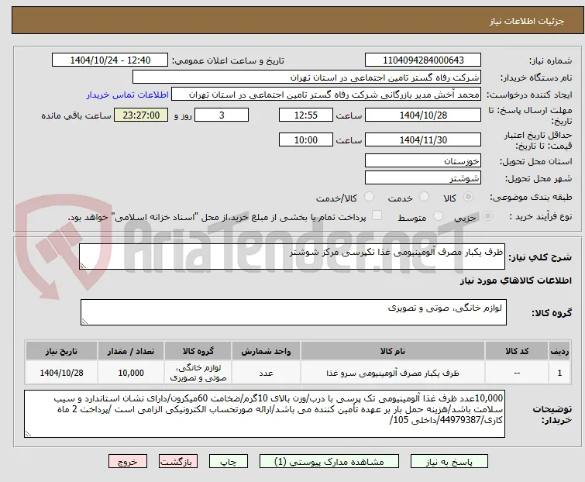Click the پاسخ به نیاز button
This screenshot has width=585, height=482.
449,462
